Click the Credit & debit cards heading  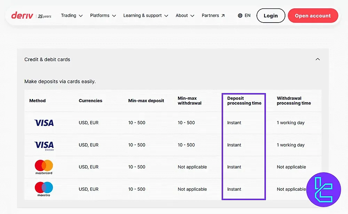click(47, 59)
